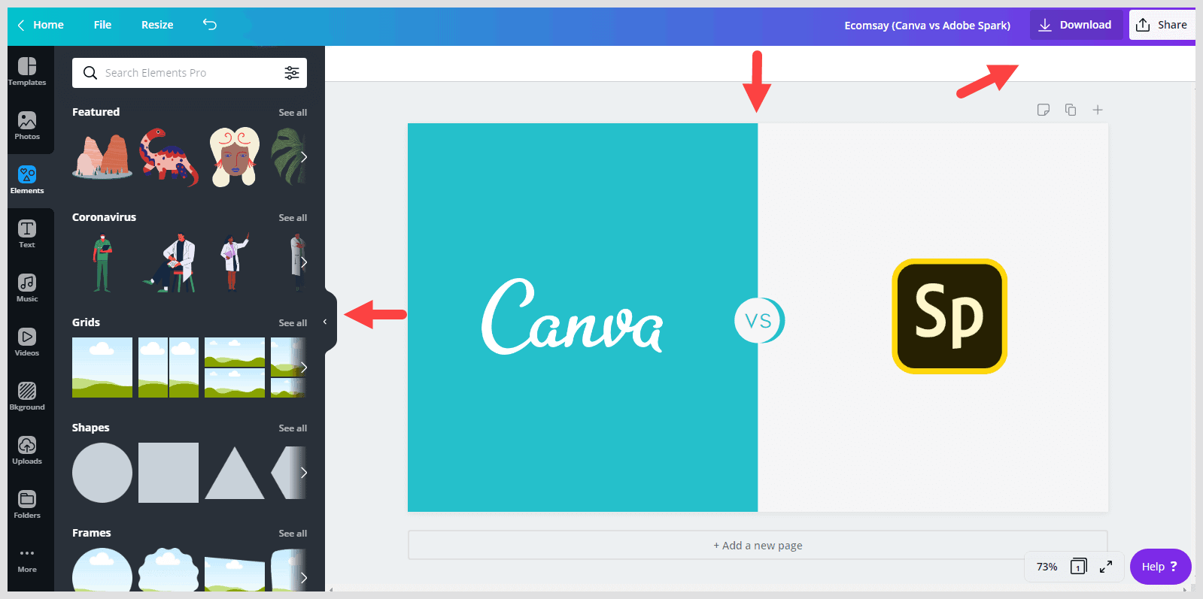Collapse the elements side panel
Screen dimensions: 1203x599
coord(326,322)
